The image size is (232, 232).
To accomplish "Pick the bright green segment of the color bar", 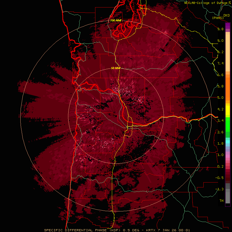I will 228,125.
